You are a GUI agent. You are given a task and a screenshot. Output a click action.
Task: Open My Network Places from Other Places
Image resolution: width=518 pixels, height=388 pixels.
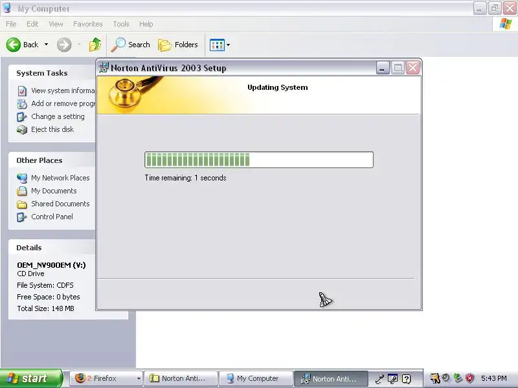[x=60, y=178]
